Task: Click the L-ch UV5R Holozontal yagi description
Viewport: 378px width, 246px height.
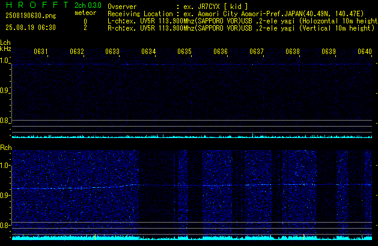Action: (243, 21)
